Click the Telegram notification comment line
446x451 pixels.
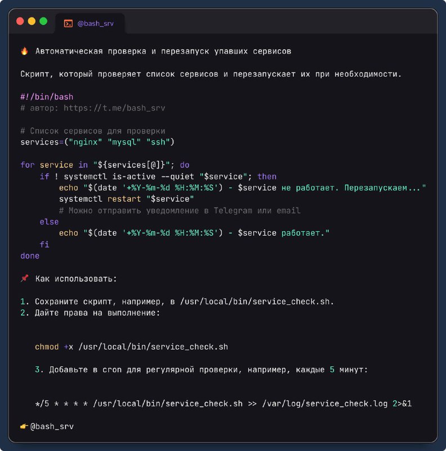coord(180,210)
